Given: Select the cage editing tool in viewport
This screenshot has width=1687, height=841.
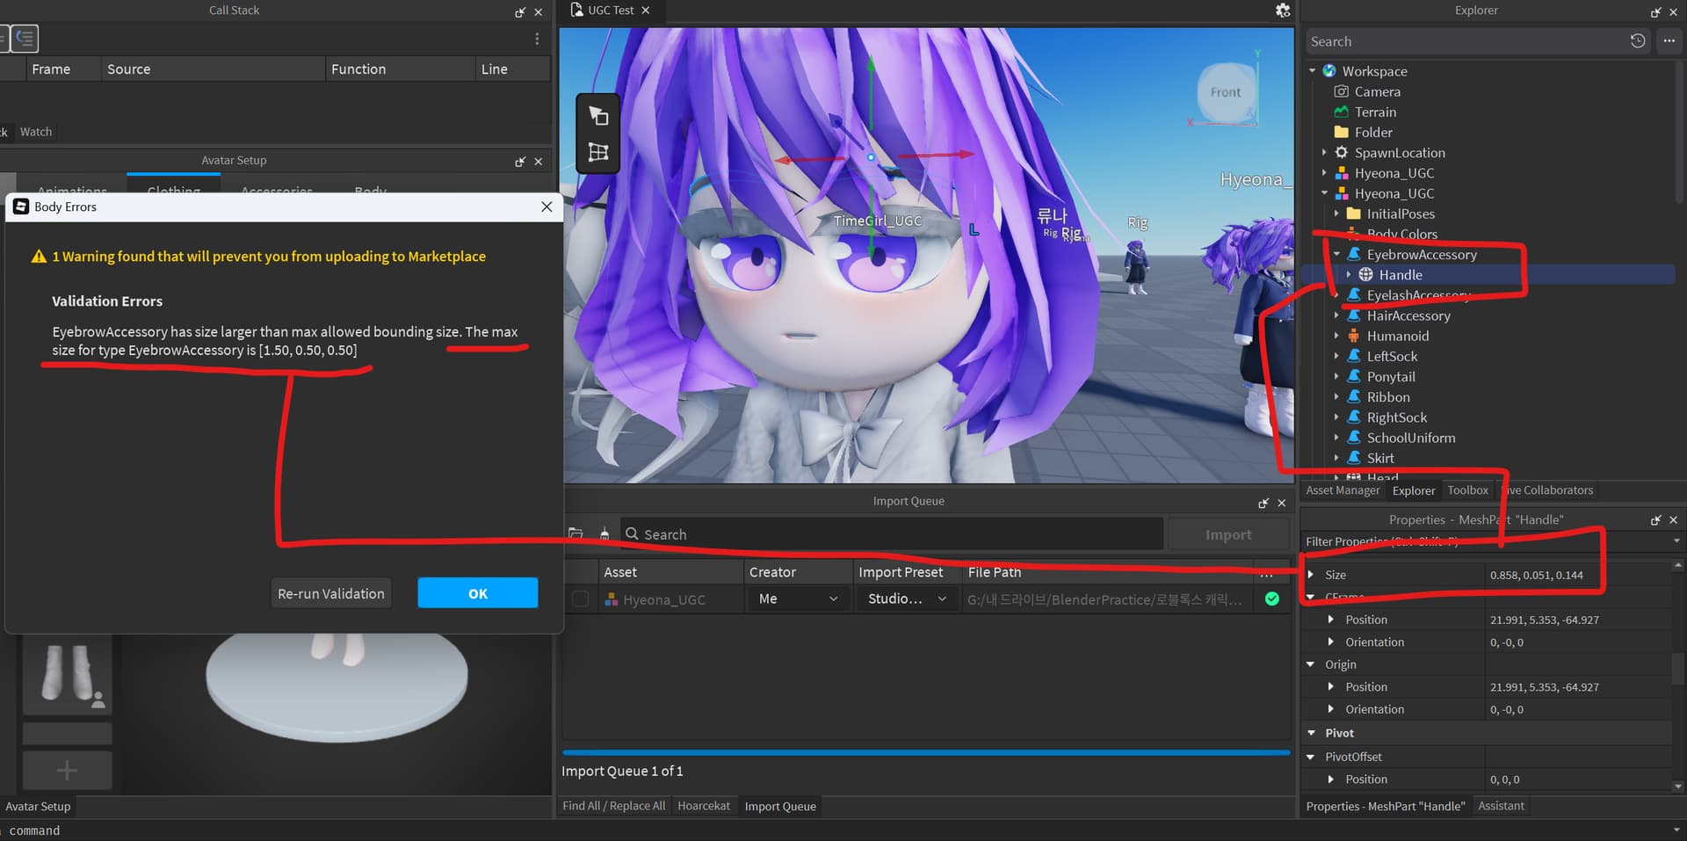Looking at the screenshot, I should click(598, 152).
